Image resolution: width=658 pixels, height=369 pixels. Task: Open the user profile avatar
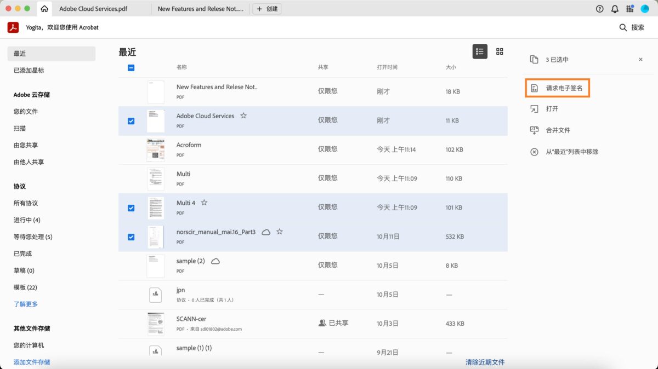(x=645, y=9)
